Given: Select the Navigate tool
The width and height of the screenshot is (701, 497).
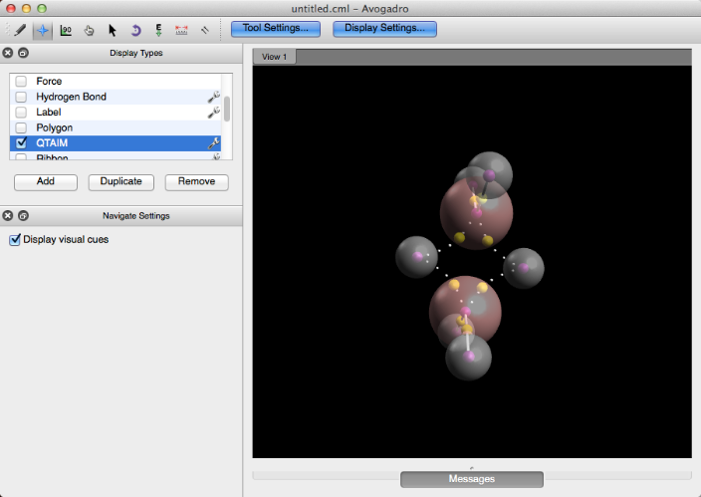Looking at the screenshot, I should [x=43, y=30].
